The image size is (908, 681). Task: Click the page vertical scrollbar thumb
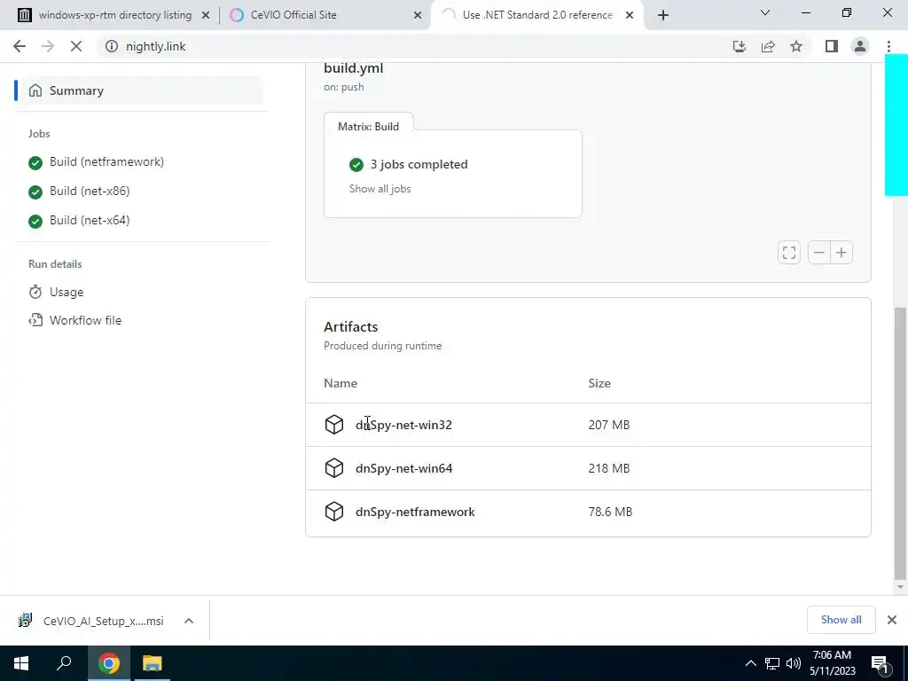pos(900,443)
